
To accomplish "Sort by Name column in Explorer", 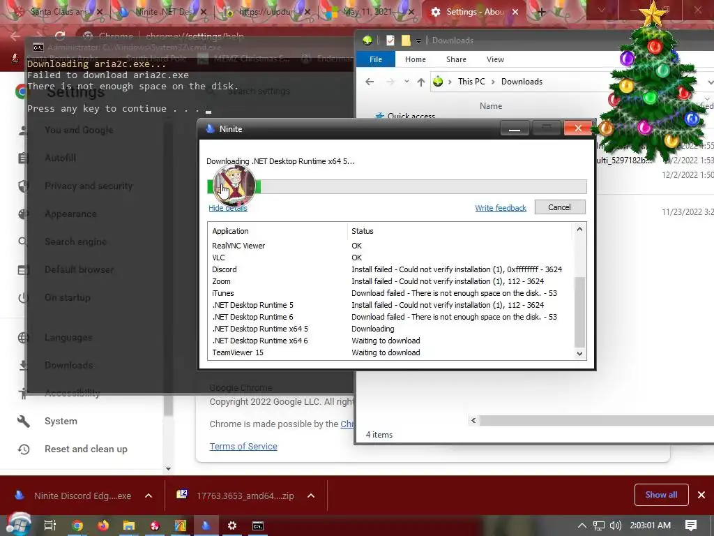I will click(491, 106).
